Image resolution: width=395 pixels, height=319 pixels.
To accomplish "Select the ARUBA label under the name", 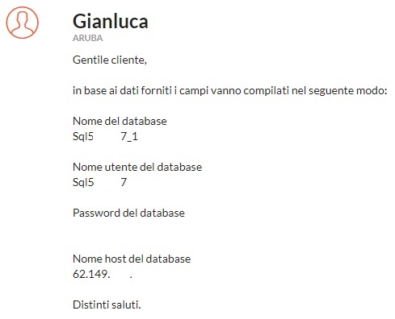I will pyautogui.click(x=88, y=38).
